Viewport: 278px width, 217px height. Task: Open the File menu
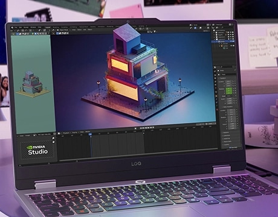click(16, 28)
